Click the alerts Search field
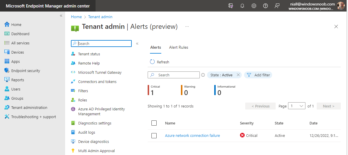The image size is (348, 155). click(x=174, y=75)
